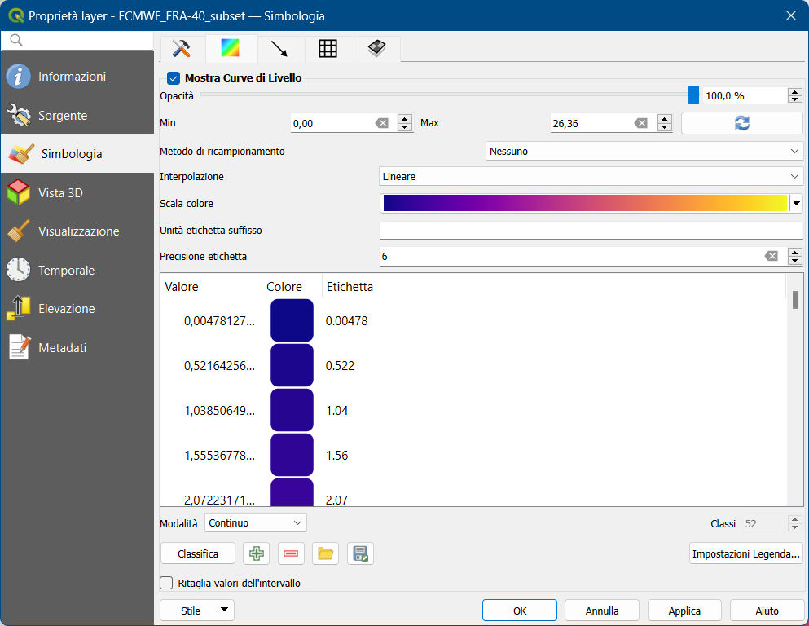This screenshot has height=626, width=809.
Task: Open the color ramp dropdown arrow
Action: [797, 203]
